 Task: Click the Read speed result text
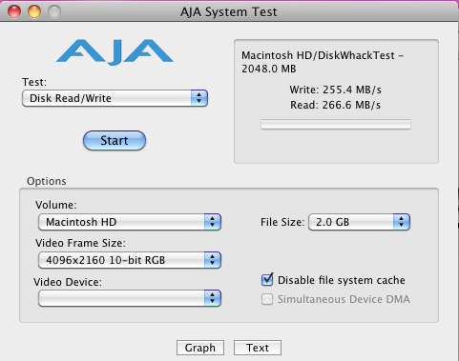pos(335,105)
